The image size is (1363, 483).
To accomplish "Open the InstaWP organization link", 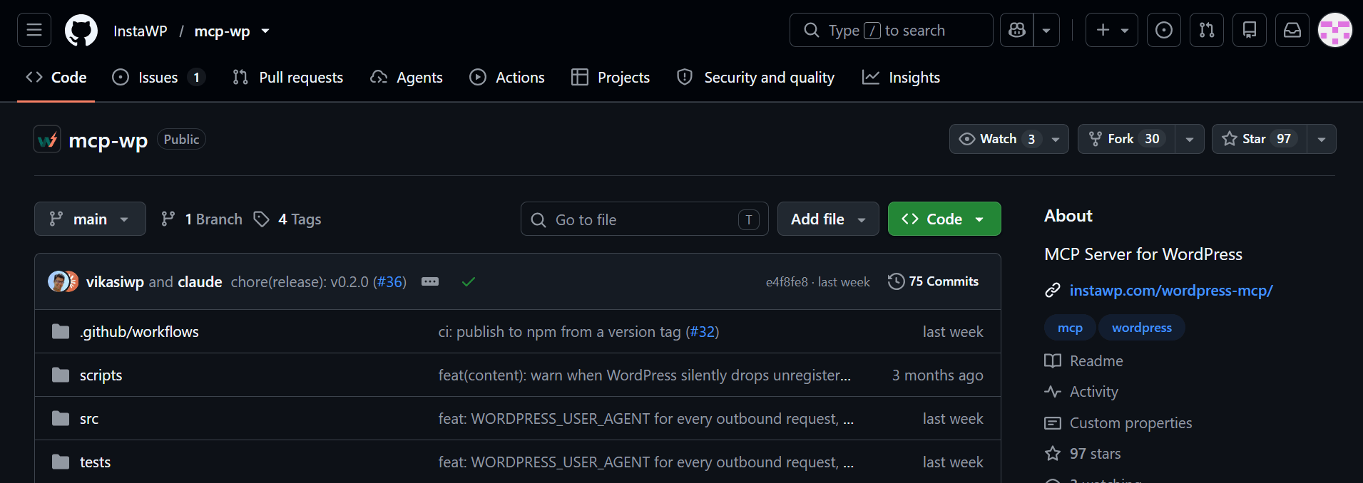I will point(140,31).
